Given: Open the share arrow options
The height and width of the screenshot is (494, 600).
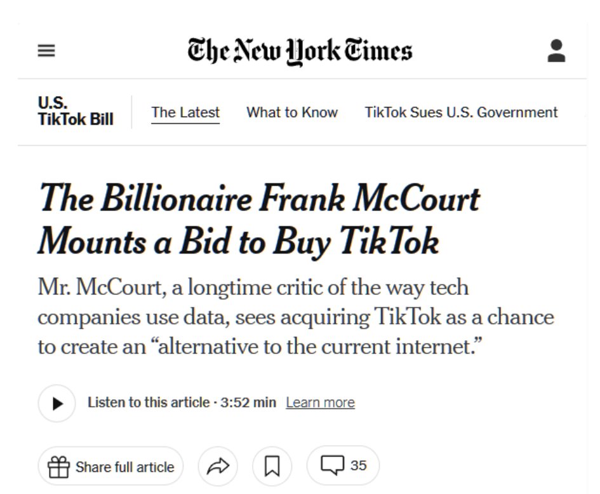Looking at the screenshot, I should click(x=218, y=466).
